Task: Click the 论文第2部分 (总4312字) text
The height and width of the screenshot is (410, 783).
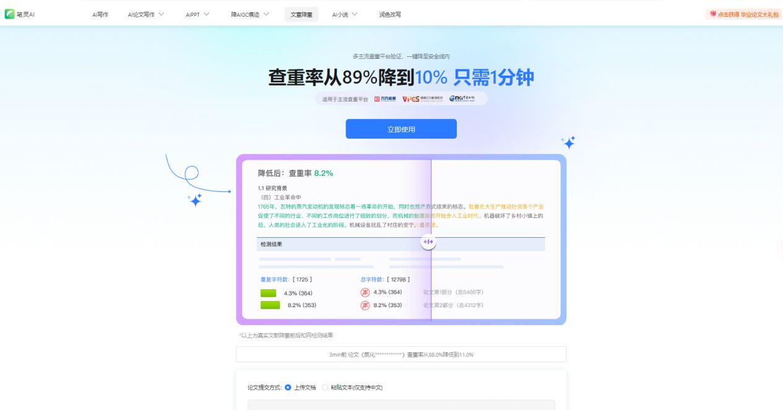Action: click(453, 305)
